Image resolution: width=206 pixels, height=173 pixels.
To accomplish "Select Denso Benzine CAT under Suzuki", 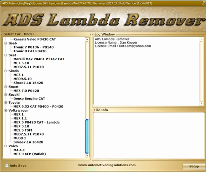I will (x=29, y=99).
